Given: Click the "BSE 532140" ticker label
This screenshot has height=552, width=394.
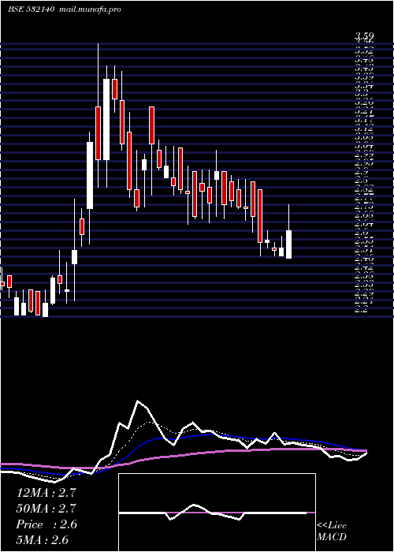Looking at the screenshot, I should point(31,9).
